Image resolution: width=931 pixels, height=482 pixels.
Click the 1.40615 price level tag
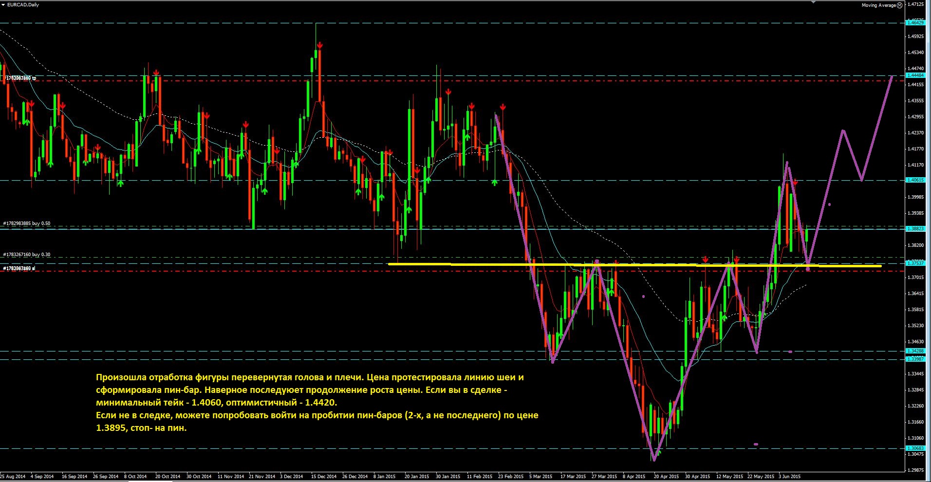pos(915,180)
